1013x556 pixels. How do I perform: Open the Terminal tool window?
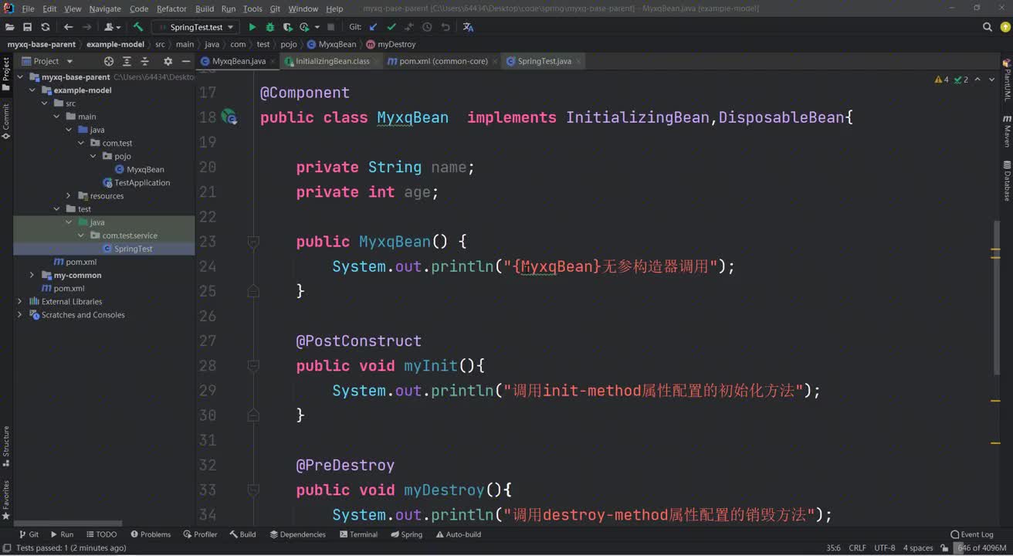[357, 534]
